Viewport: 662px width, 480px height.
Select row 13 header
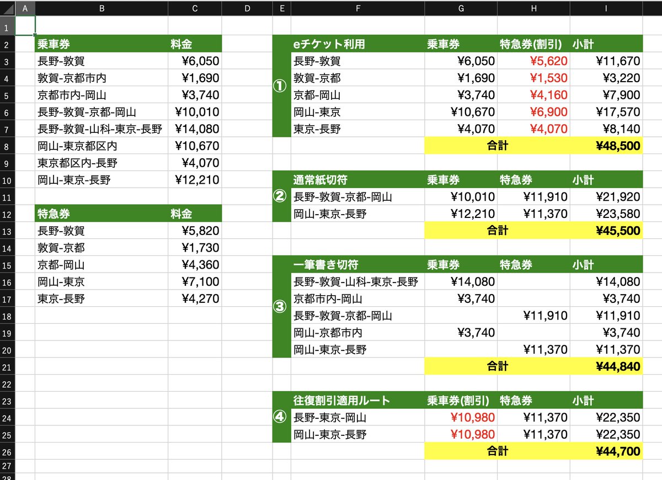pyautogui.click(x=8, y=231)
